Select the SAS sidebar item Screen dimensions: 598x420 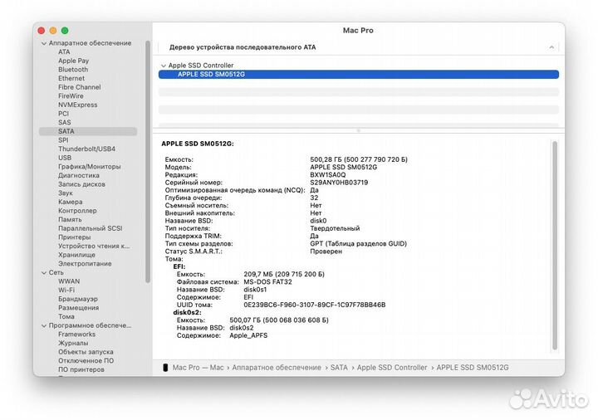(x=64, y=122)
